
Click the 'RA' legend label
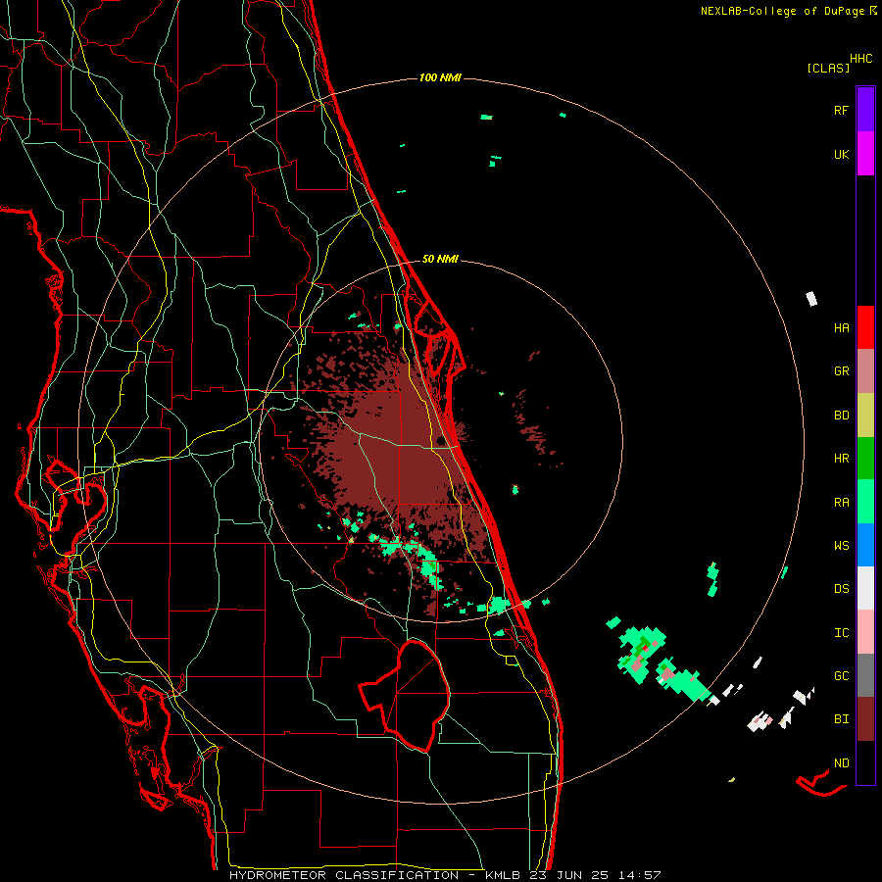click(841, 502)
